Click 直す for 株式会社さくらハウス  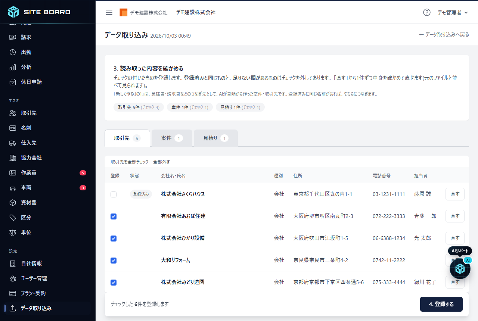455,194
